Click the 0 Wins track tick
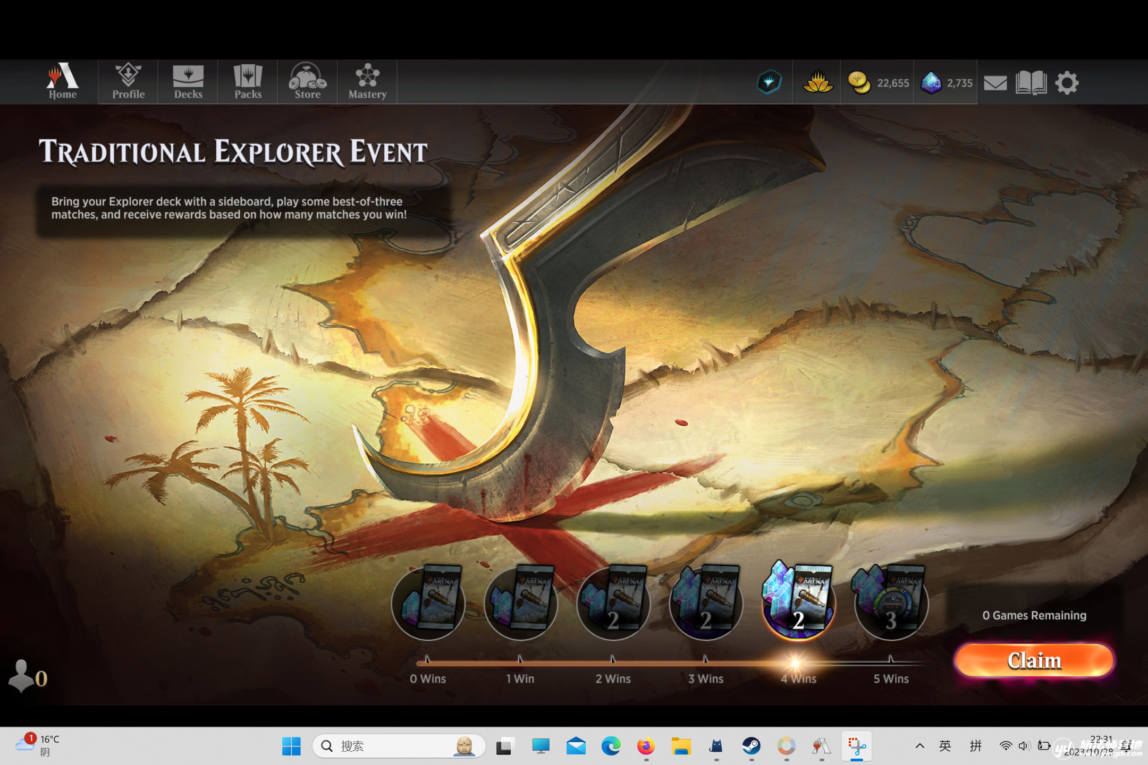Viewport: 1148px width, 765px height. point(427,660)
